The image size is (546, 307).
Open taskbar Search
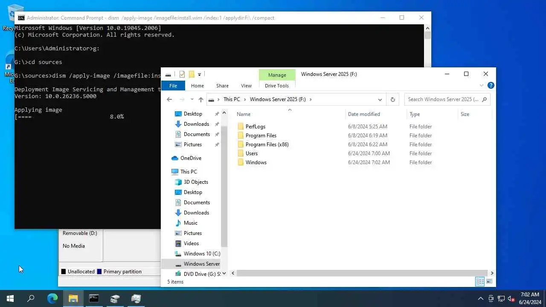pos(31,298)
